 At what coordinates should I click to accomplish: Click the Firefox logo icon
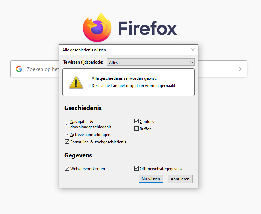point(97,27)
